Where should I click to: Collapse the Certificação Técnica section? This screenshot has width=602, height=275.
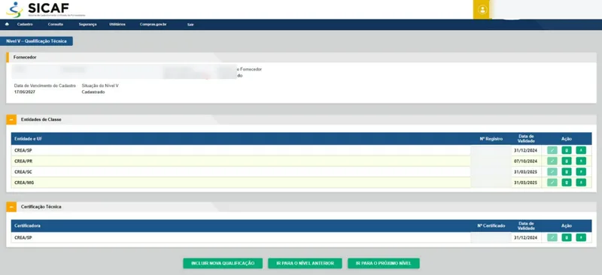point(11,207)
